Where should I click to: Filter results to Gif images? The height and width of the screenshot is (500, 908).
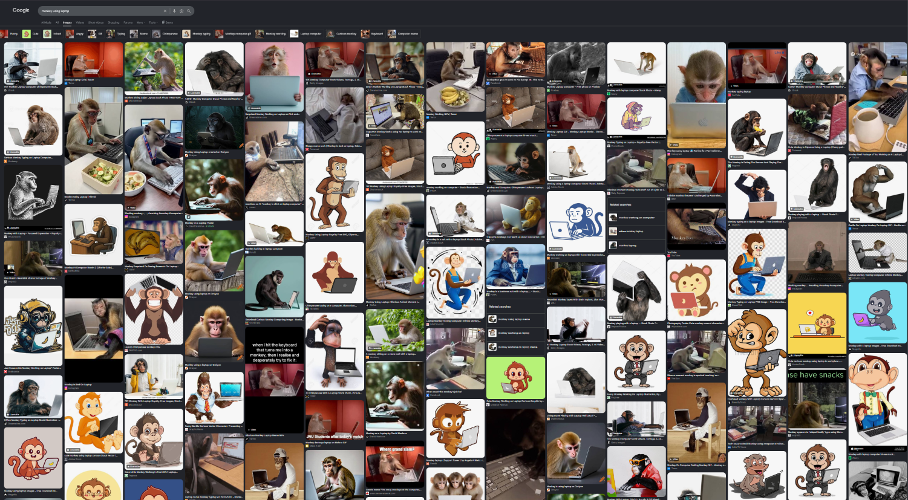96,34
